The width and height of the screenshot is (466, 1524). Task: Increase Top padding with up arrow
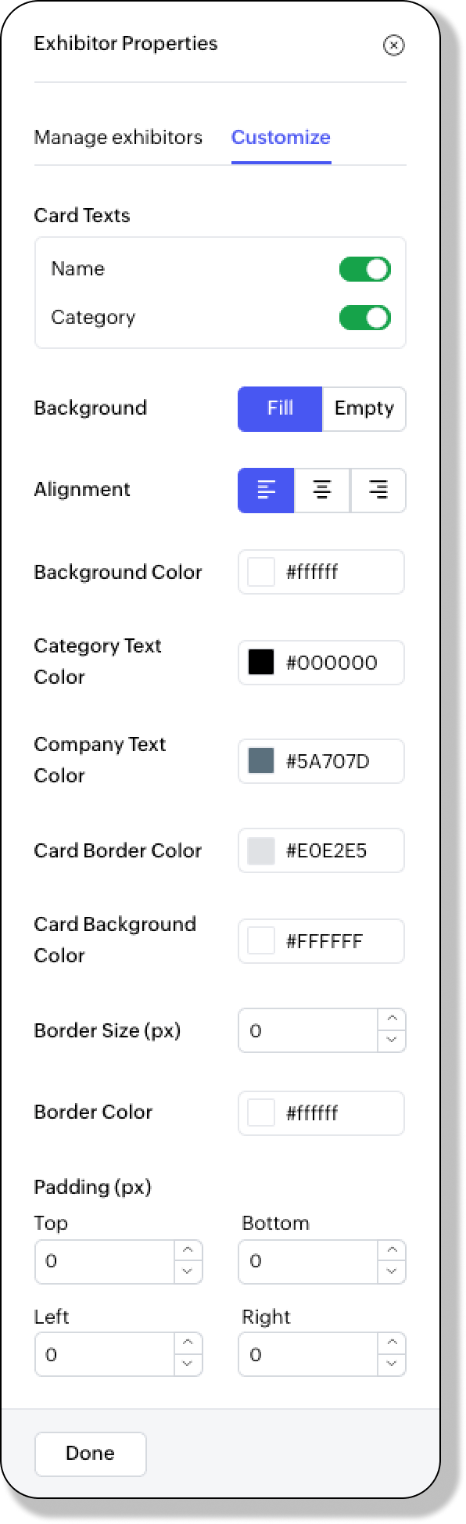point(188,1251)
